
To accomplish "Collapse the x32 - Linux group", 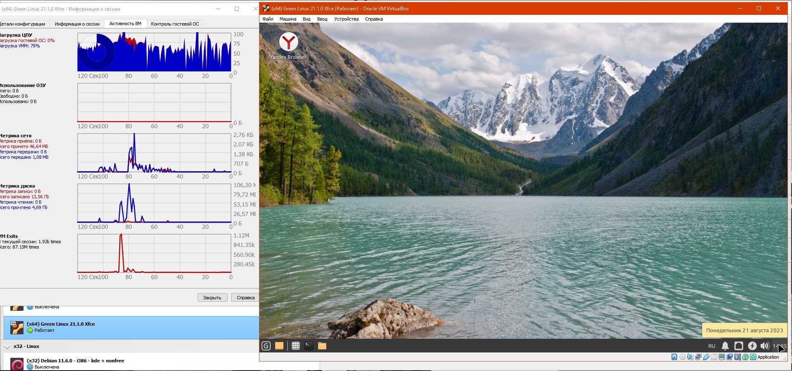I will coord(7,347).
